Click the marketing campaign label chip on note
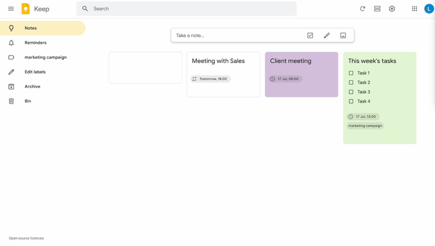Viewport: 435px width, 246px height. point(365,126)
